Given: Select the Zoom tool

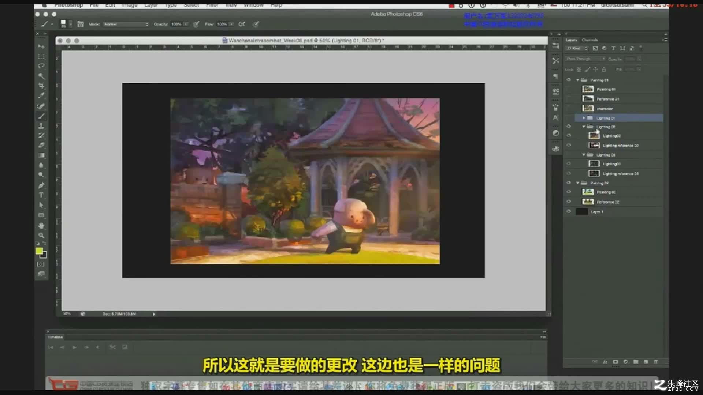Looking at the screenshot, I should [x=41, y=236].
